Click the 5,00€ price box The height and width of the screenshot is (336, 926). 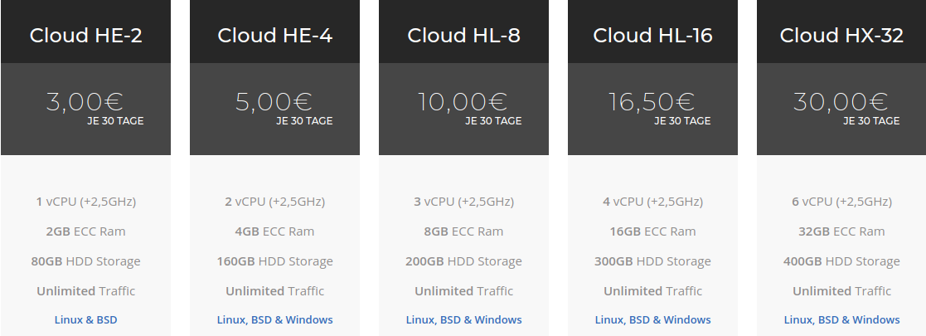pos(274,110)
